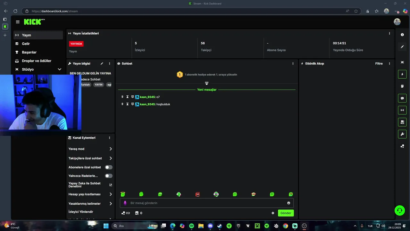This screenshot has width=410, height=231.
Task: Click the number 1 gift rank badge
Action: (180, 74)
